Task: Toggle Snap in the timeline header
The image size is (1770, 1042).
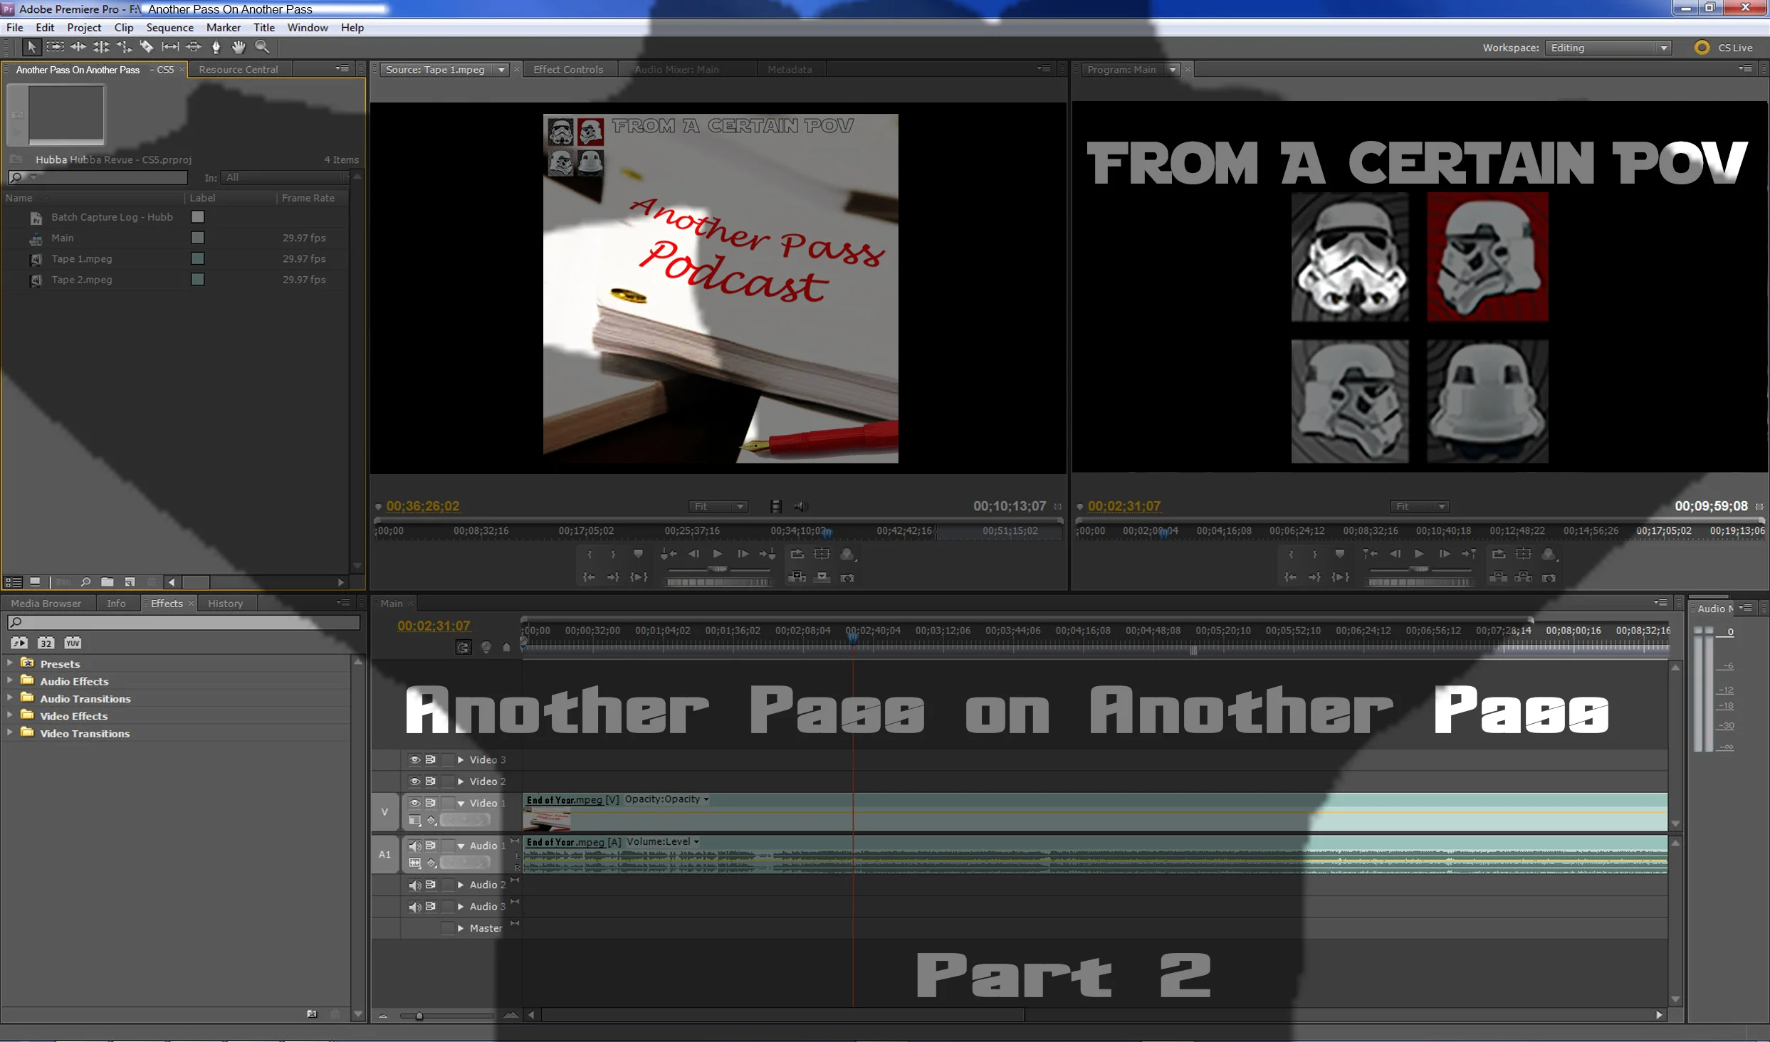Action: click(x=464, y=647)
